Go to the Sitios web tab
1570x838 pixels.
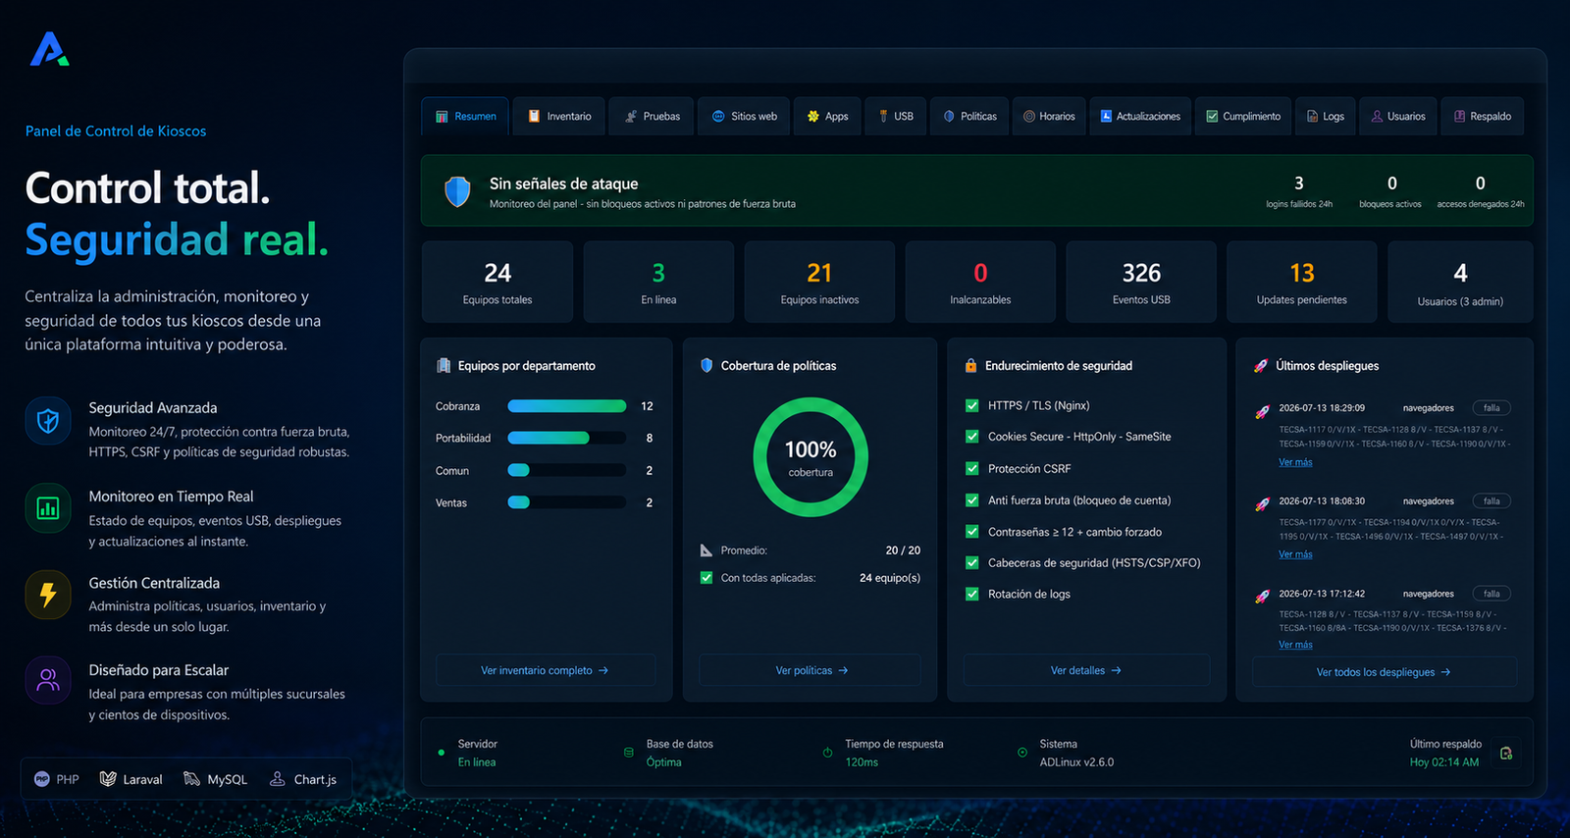point(744,116)
